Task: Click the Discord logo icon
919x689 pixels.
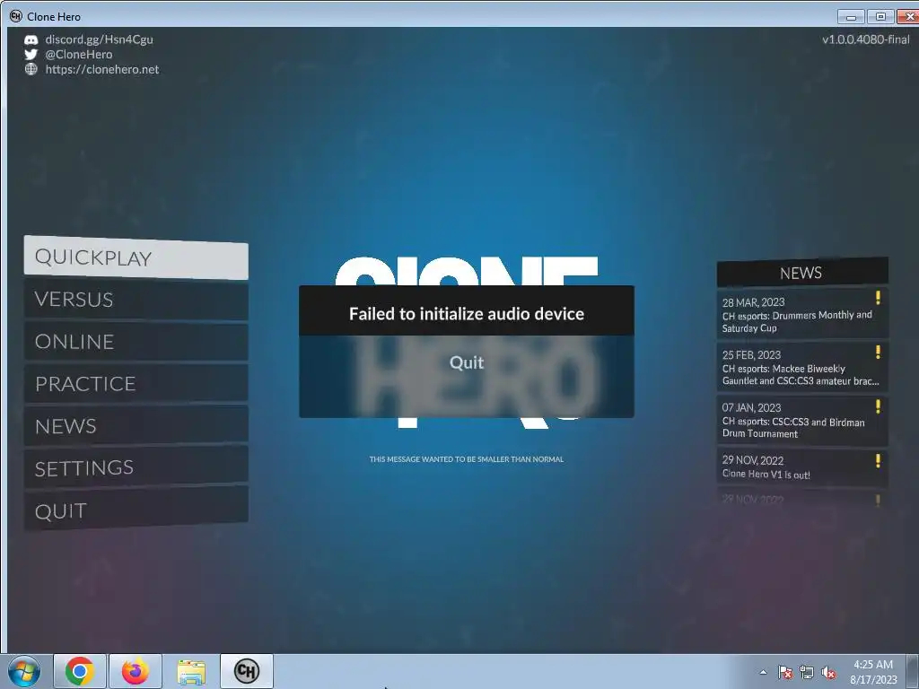Action: [31, 39]
